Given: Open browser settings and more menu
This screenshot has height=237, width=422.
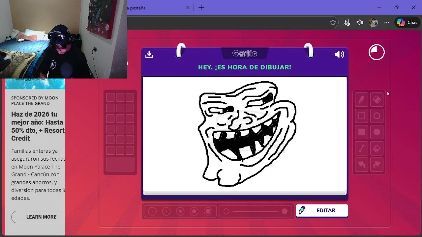Looking at the screenshot, I should (387, 22).
